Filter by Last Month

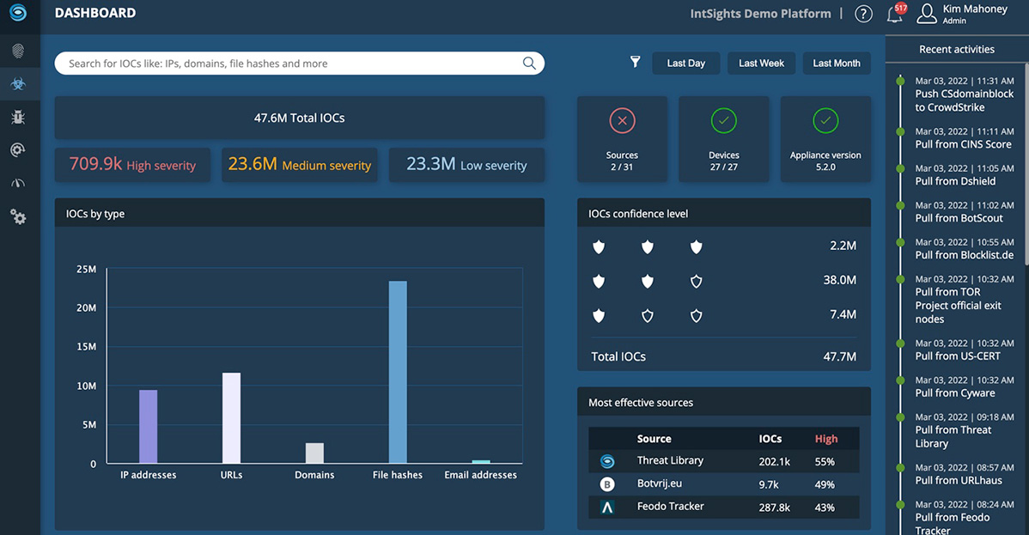tap(837, 63)
